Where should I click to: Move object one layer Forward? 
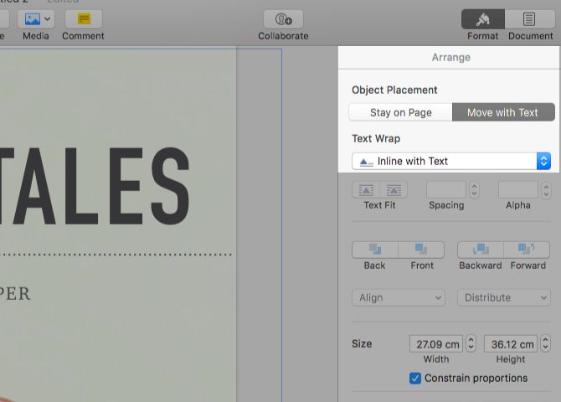[527, 250]
